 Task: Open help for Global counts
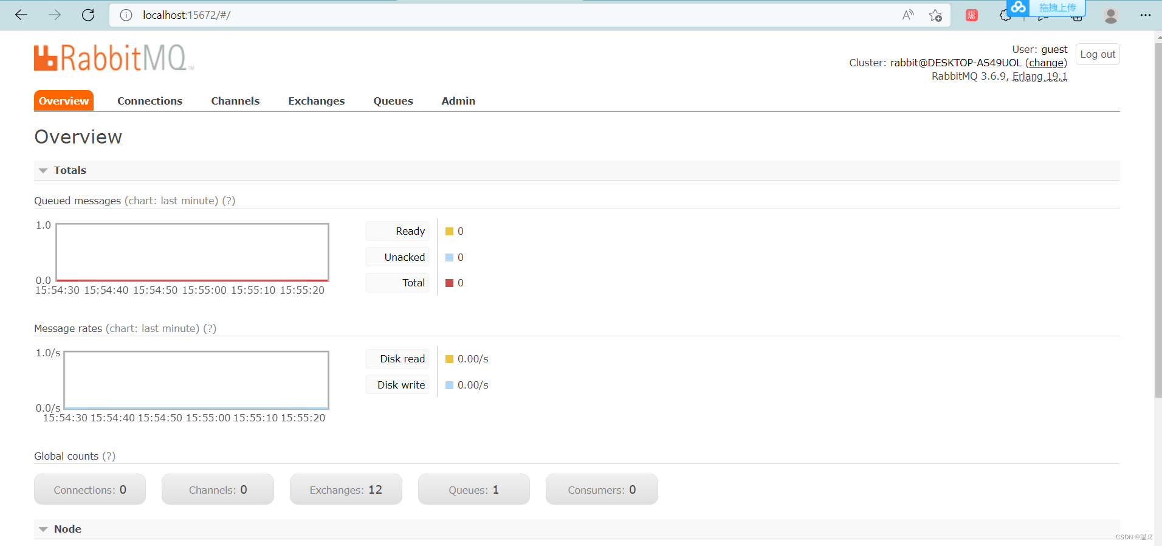point(109,456)
